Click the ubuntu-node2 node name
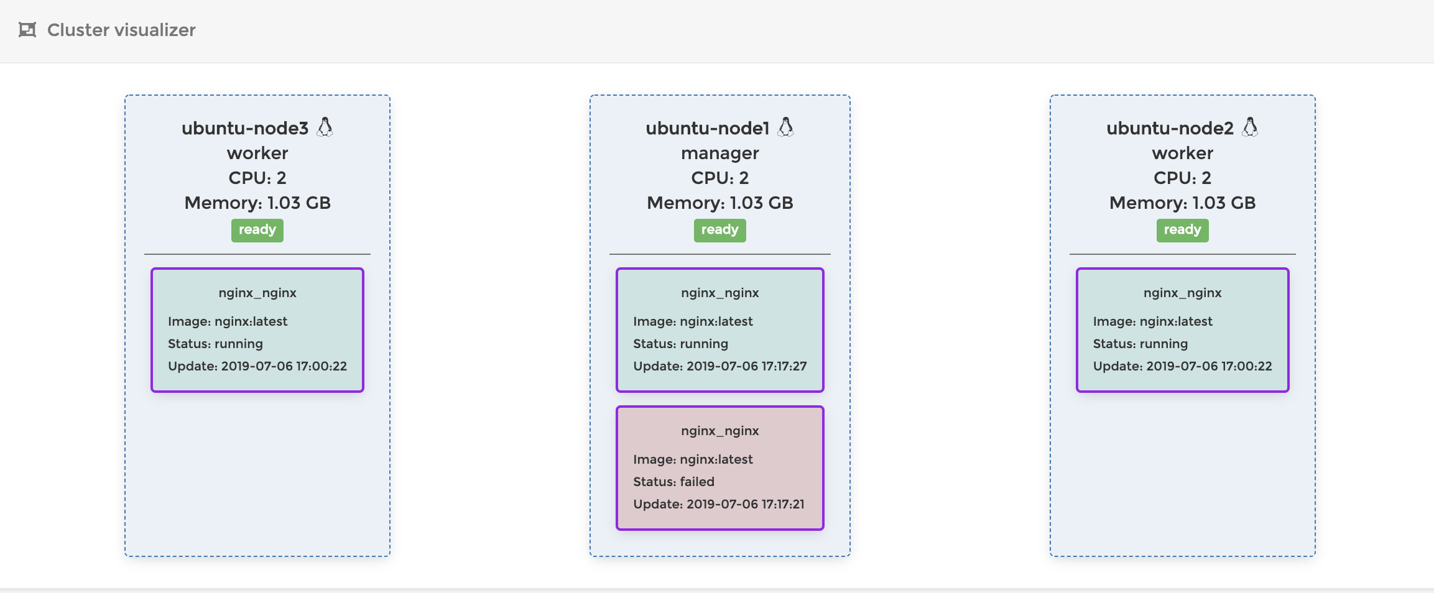 point(1170,128)
